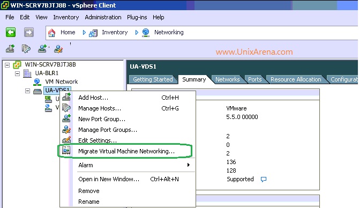The width and height of the screenshot is (359, 208).
Task: Click Manage Hosts toolbar icon
Action: click(x=26, y=49)
